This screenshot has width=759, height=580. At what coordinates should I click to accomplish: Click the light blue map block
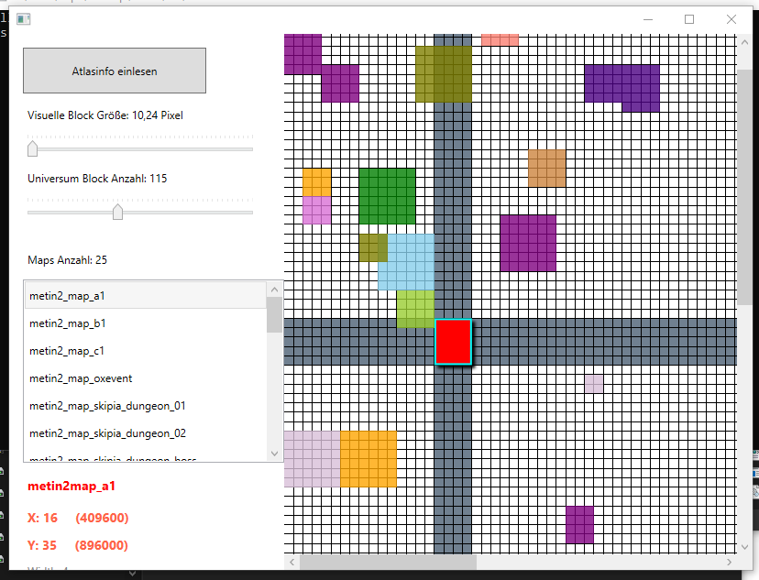point(406,262)
